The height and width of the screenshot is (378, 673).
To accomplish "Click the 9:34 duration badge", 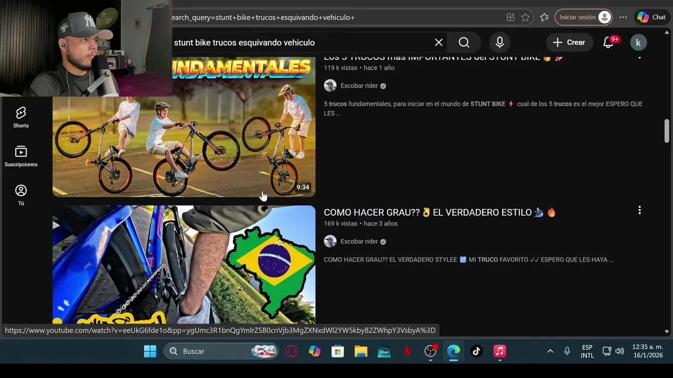I will coord(303,187).
